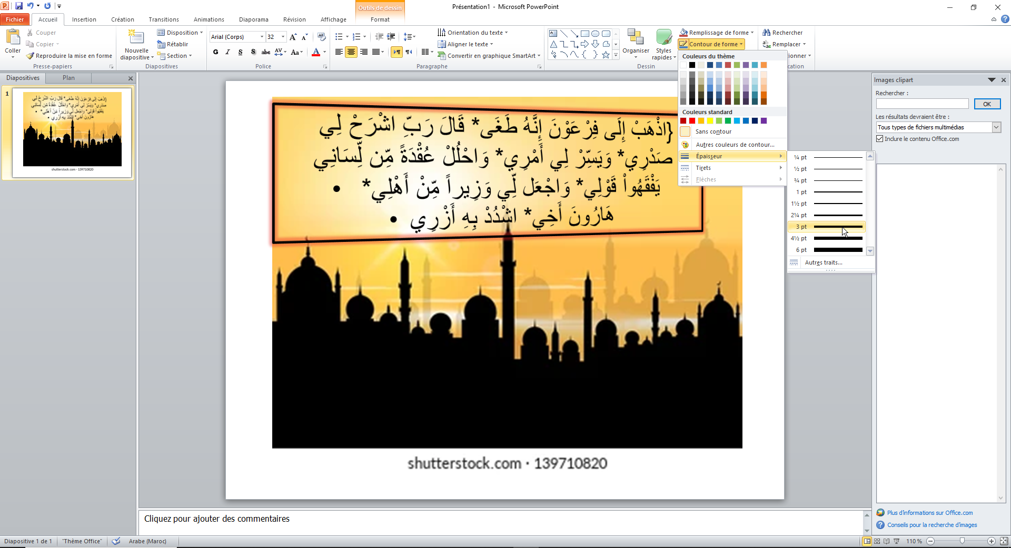Switch to the Plan outline tab
Screen dimensions: 1011x548
click(x=68, y=78)
